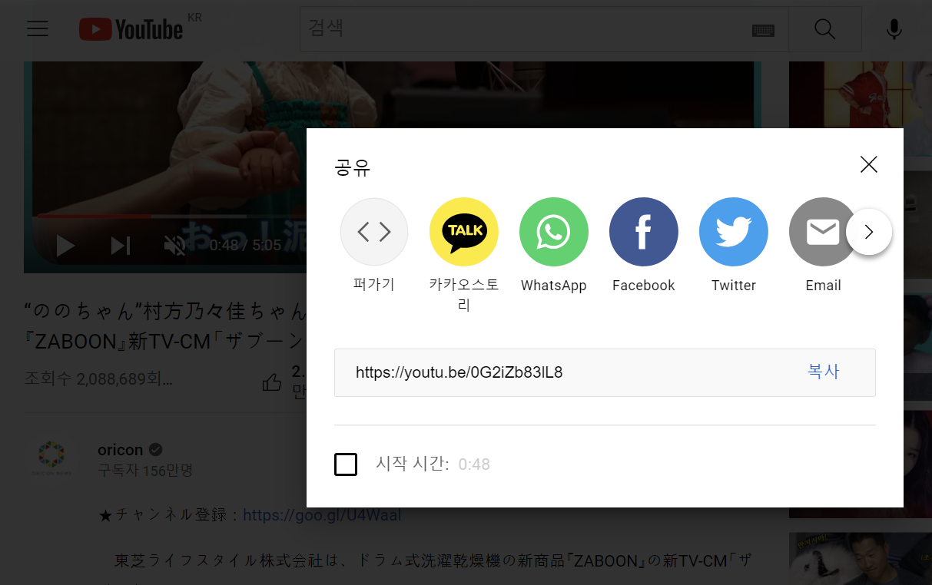Skip to the next video
This screenshot has height=585, width=932.
point(121,246)
